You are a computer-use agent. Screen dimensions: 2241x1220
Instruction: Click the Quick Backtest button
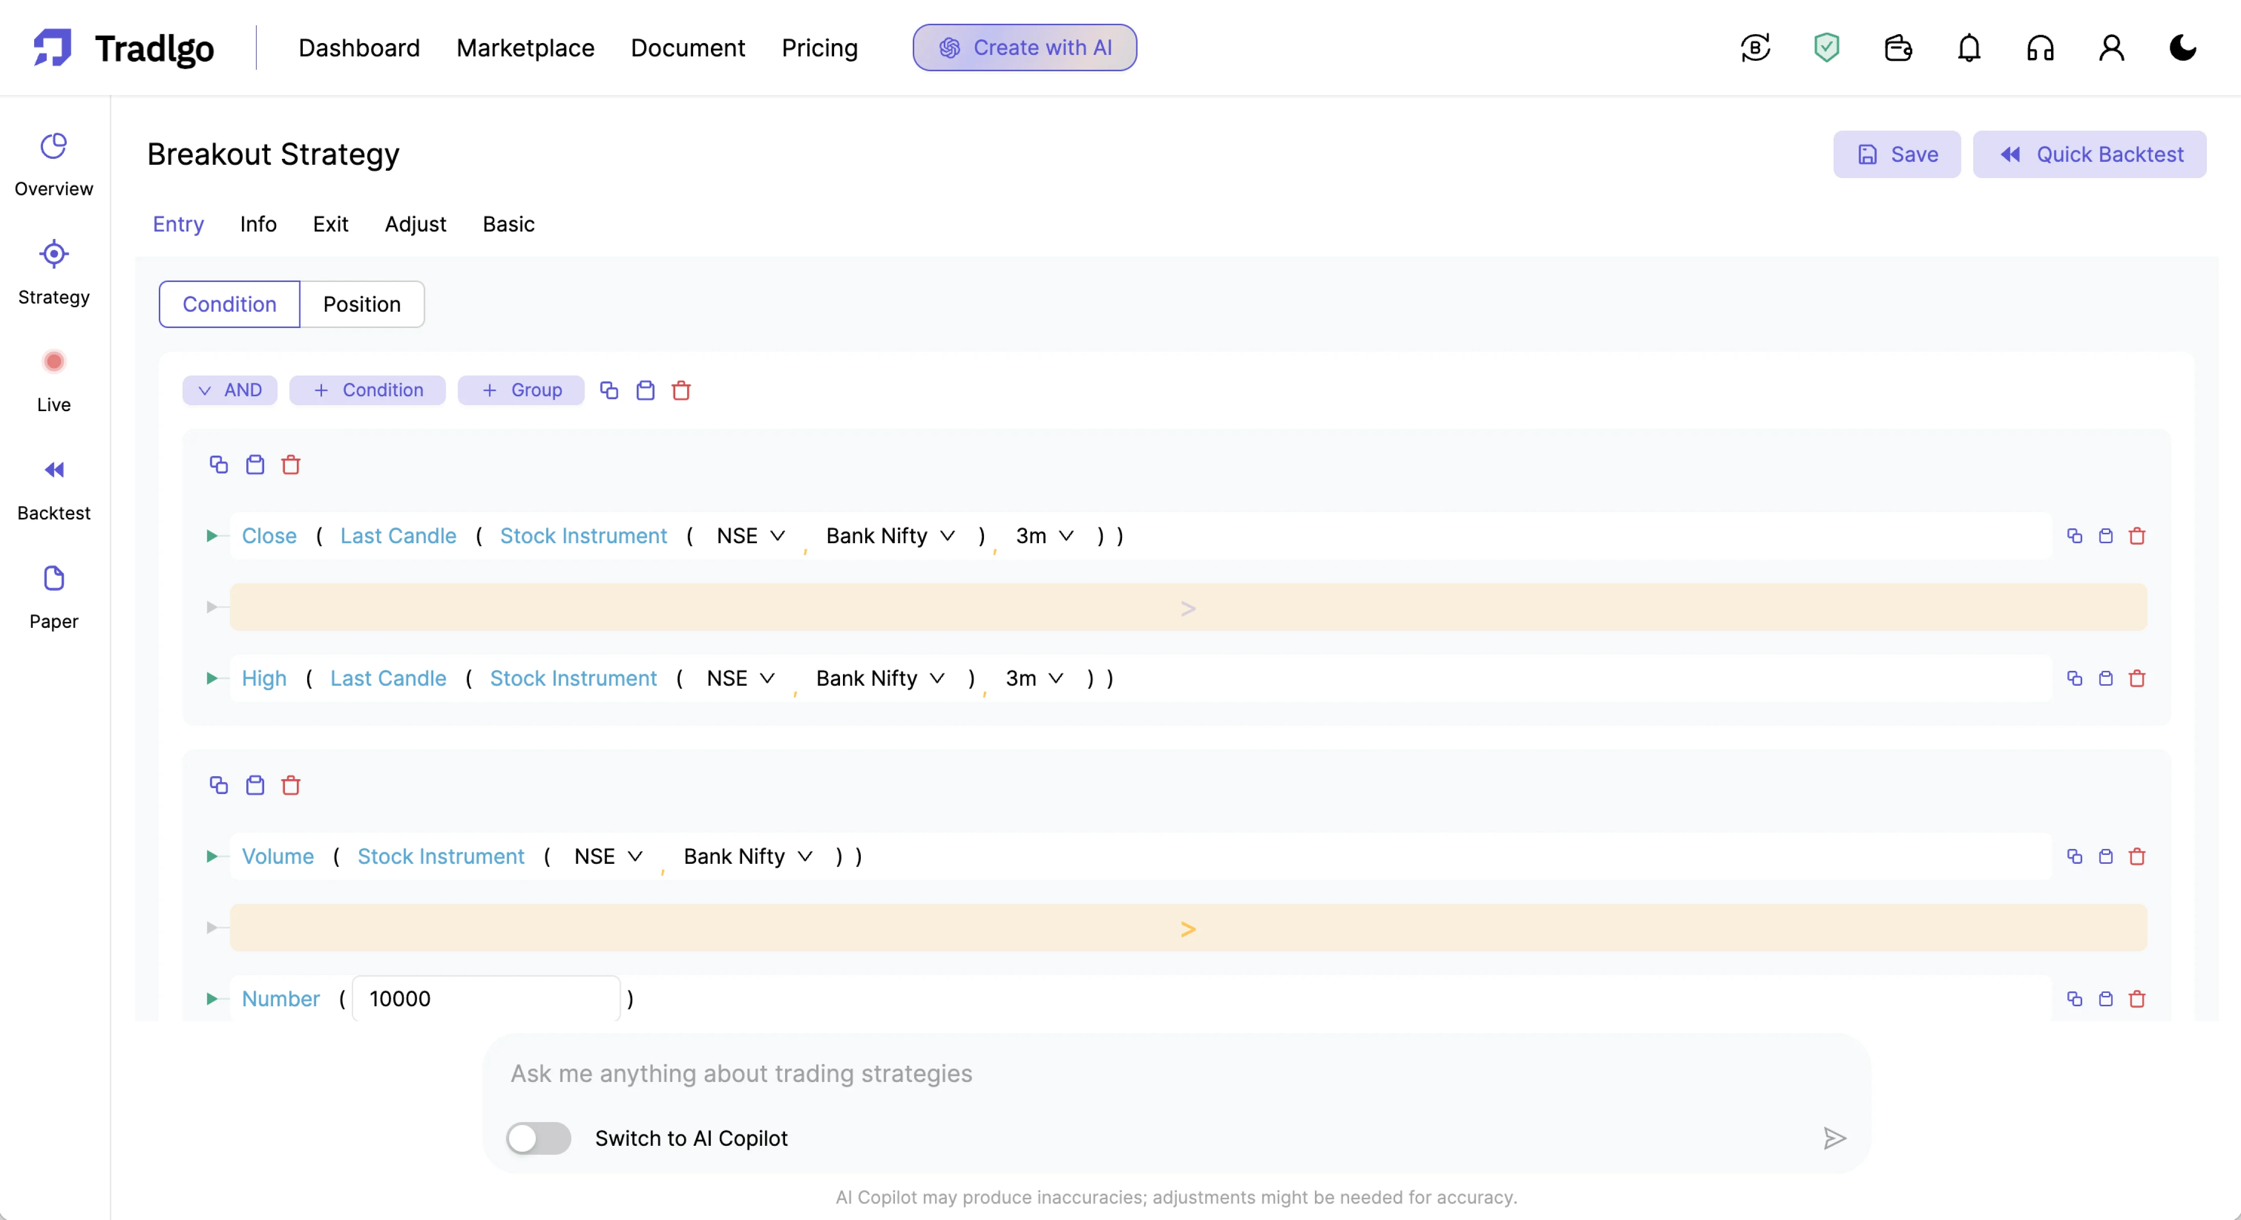[2090, 155]
